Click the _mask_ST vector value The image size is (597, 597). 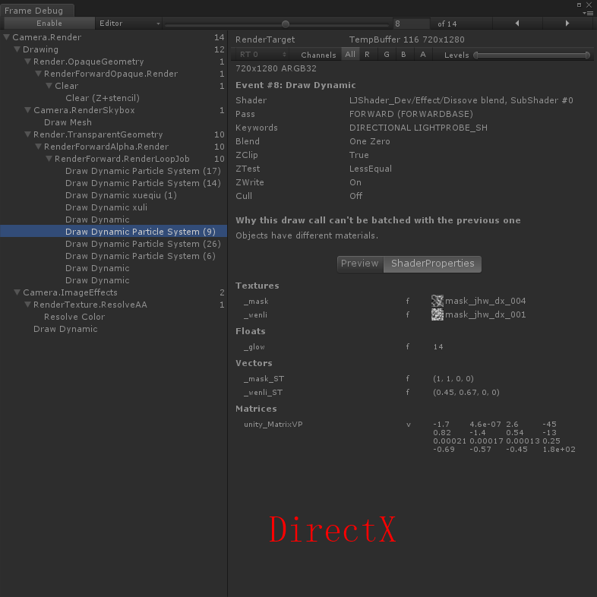pyautogui.click(x=453, y=378)
